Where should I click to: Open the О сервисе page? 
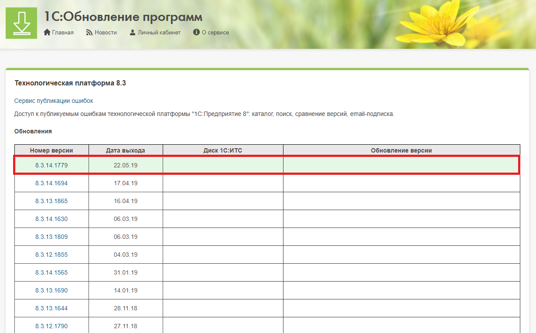(x=215, y=33)
